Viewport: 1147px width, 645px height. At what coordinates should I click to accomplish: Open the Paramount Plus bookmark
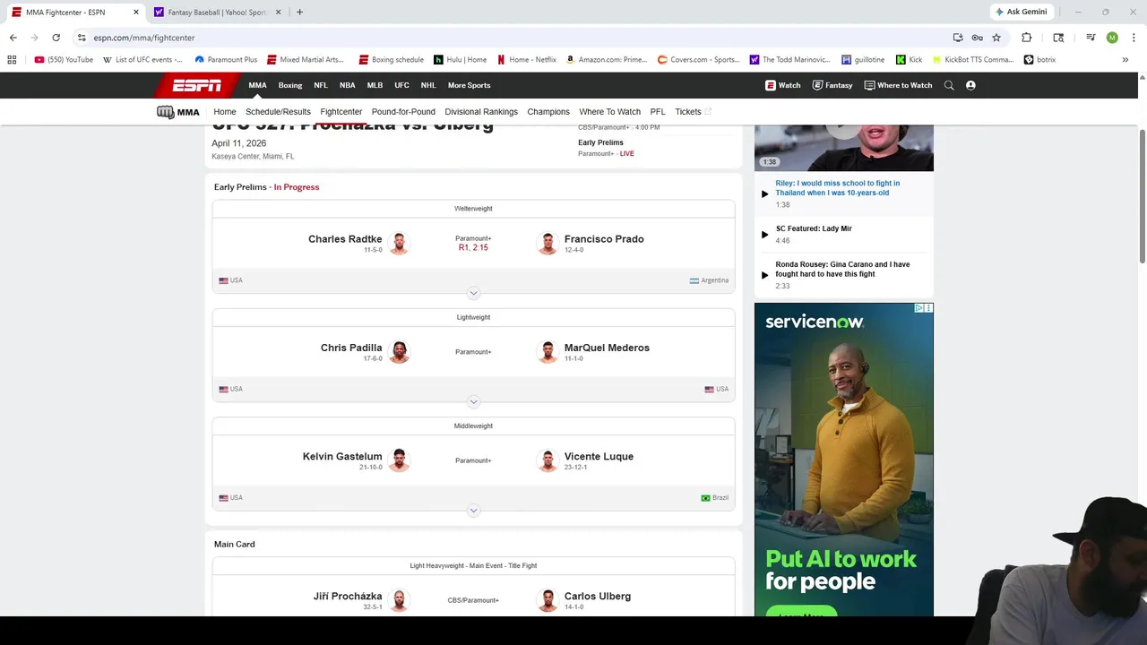click(226, 60)
